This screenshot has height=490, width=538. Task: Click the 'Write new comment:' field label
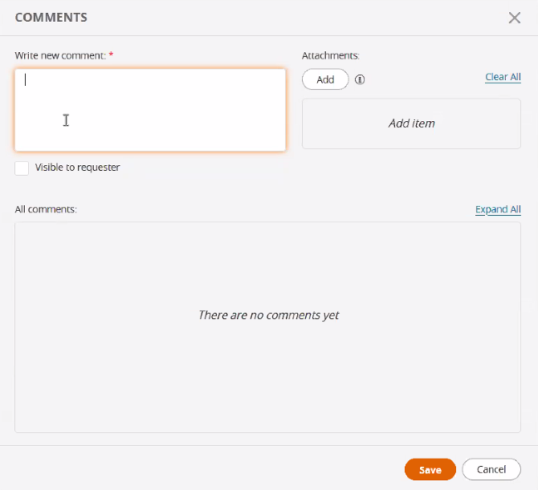point(60,55)
